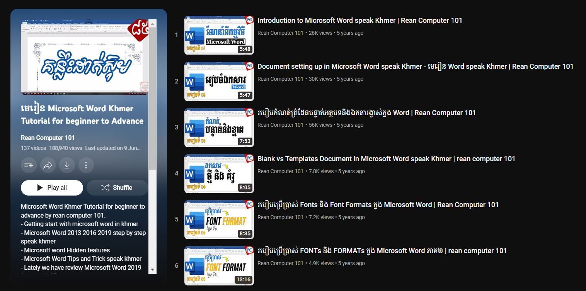This screenshot has height=291, width=586.
Task: Open Introduction to Microsoft Word video thumbnail
Action: [219, 35]
